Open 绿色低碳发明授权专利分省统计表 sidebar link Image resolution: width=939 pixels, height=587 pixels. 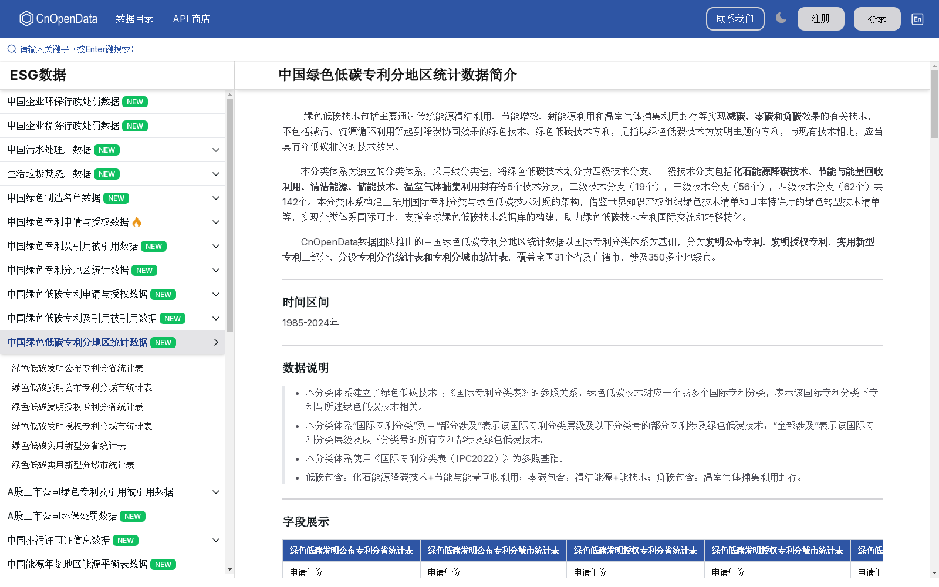coord(77,407)
